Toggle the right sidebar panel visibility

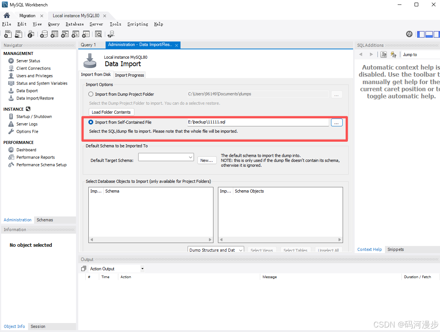pos(437,34)
